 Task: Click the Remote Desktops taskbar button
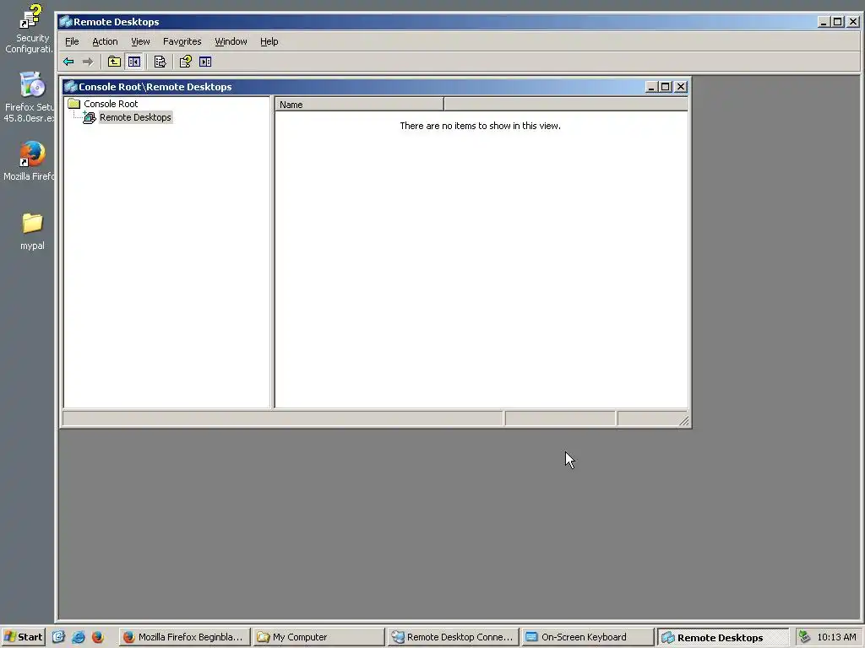tap(723, 637)
